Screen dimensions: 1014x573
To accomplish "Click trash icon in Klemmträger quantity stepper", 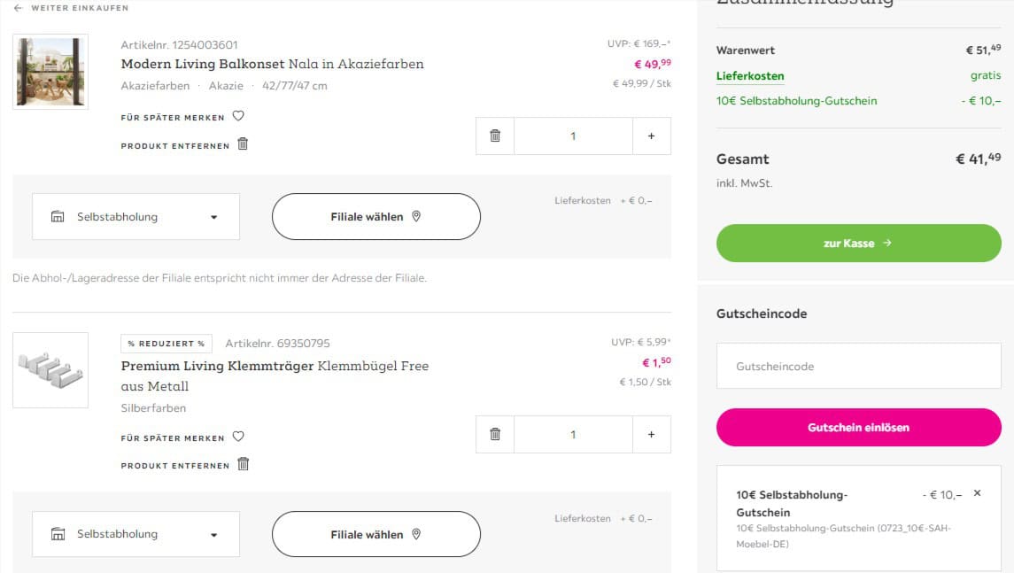I will [495, 434].
